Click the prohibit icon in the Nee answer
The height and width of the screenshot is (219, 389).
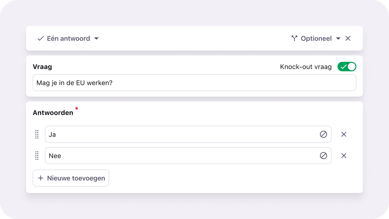tap(323, 156)
